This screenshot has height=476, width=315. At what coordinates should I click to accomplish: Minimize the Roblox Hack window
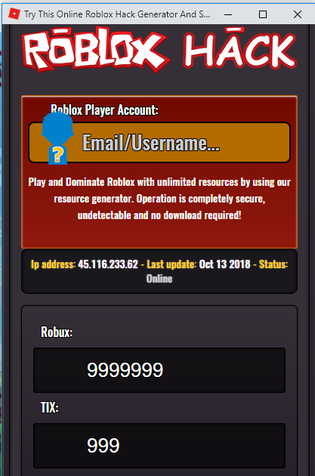[x=228, y=14]
